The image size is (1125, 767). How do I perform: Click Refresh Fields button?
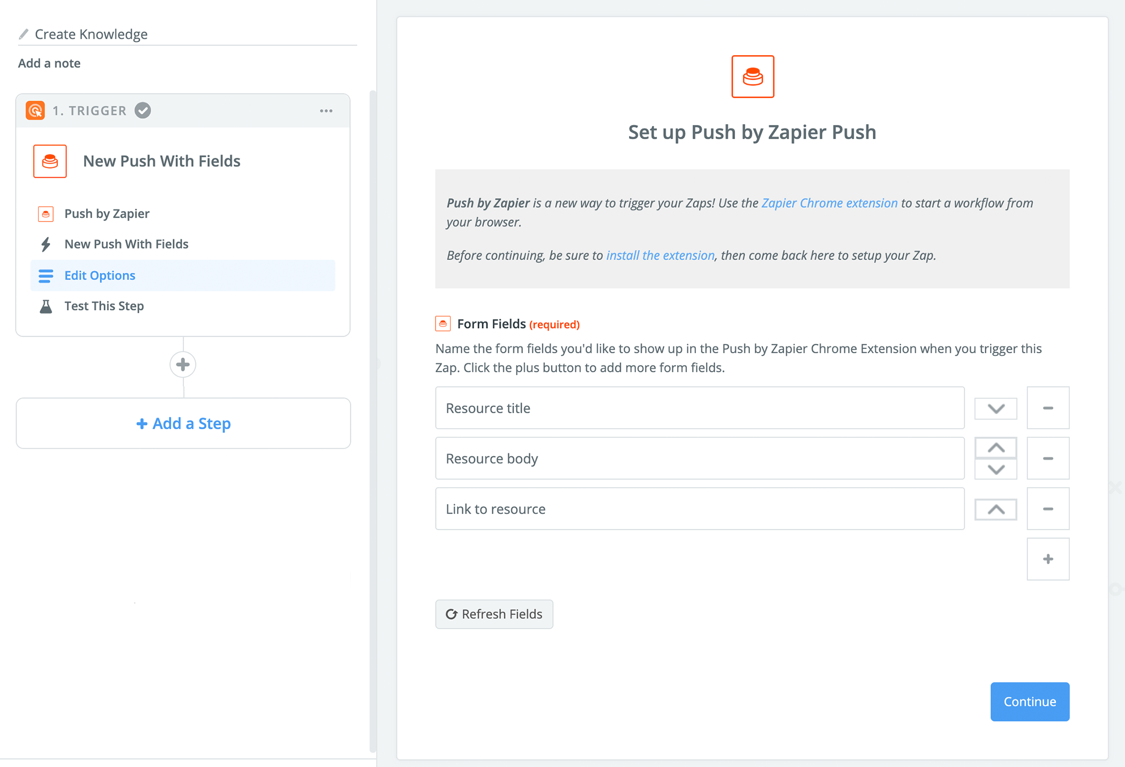point(494,614)
